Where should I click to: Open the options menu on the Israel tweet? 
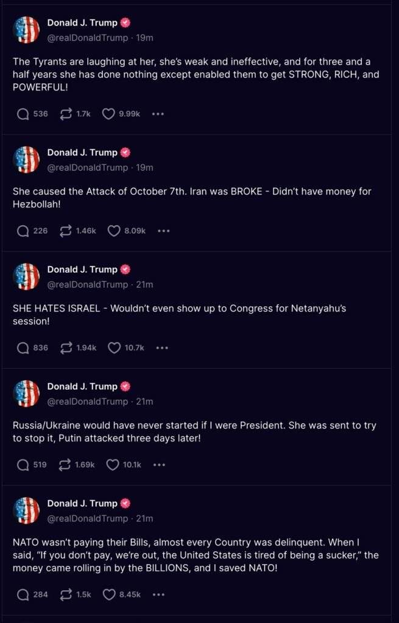[162, 347]
